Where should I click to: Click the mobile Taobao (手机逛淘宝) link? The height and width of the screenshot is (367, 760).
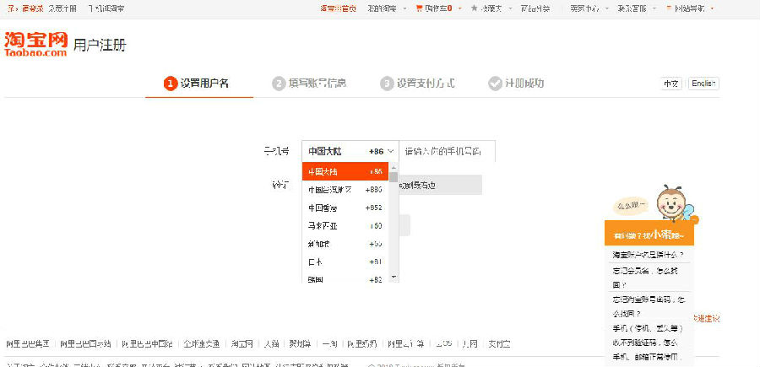pyautogui.click(x=106, y=8)
